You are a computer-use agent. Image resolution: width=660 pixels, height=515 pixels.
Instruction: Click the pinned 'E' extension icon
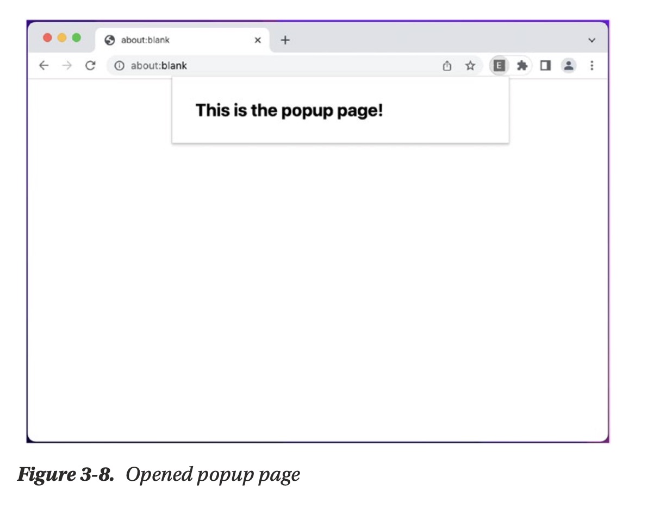coord(499,66)
